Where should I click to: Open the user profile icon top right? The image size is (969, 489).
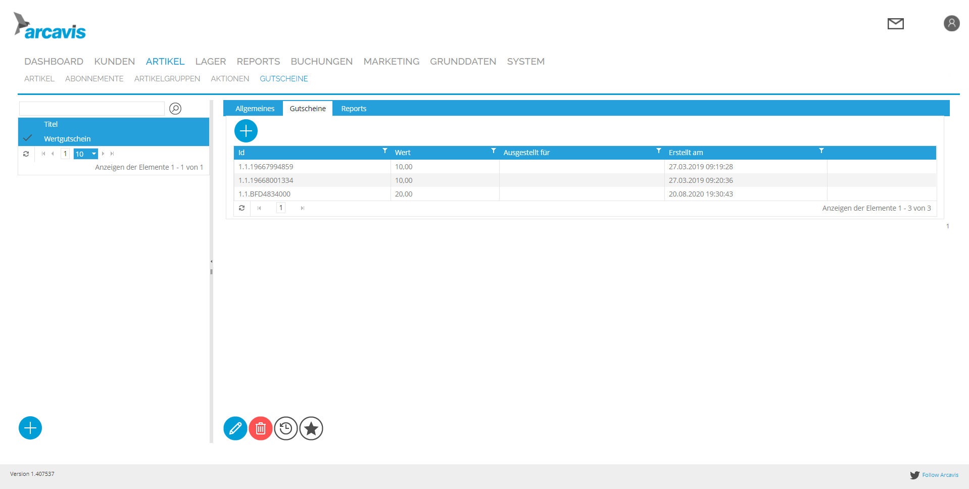[951, 23]
